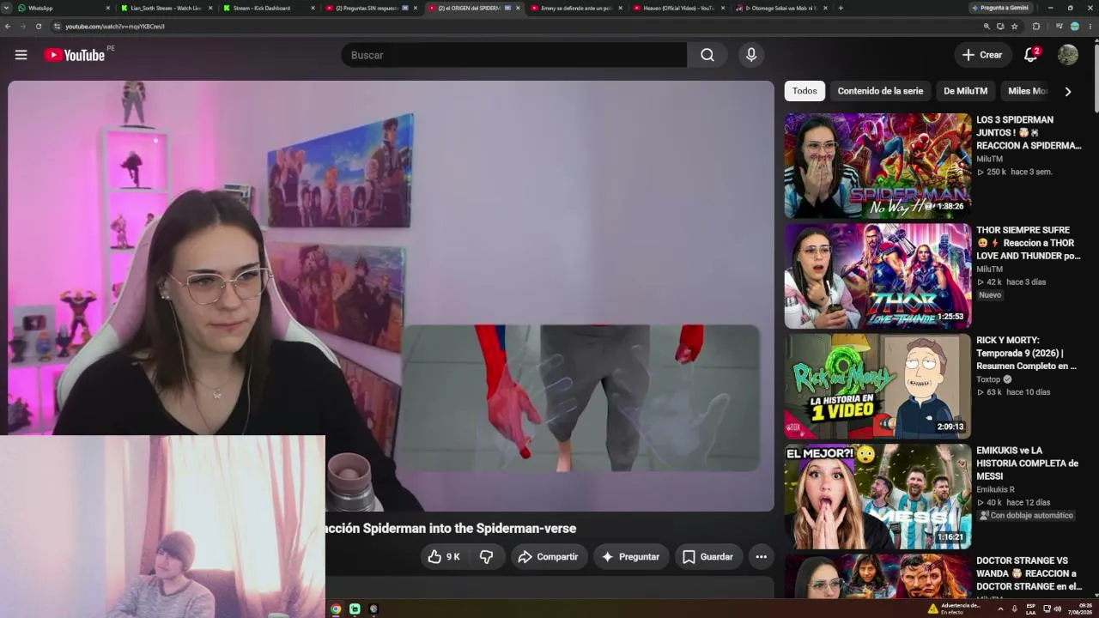1099x618 pixels.
Task: Visit the Emikukis R channel name
Action: pyautogui.click(x=995, y=489)
